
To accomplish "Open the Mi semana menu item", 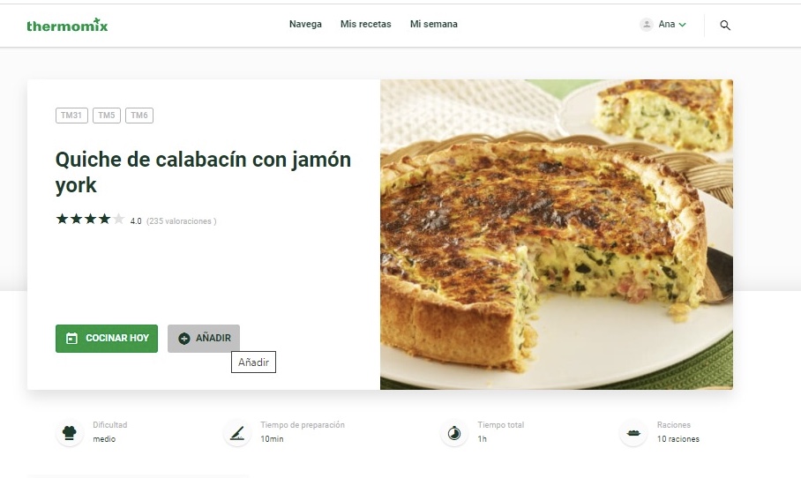I will 434,24.
